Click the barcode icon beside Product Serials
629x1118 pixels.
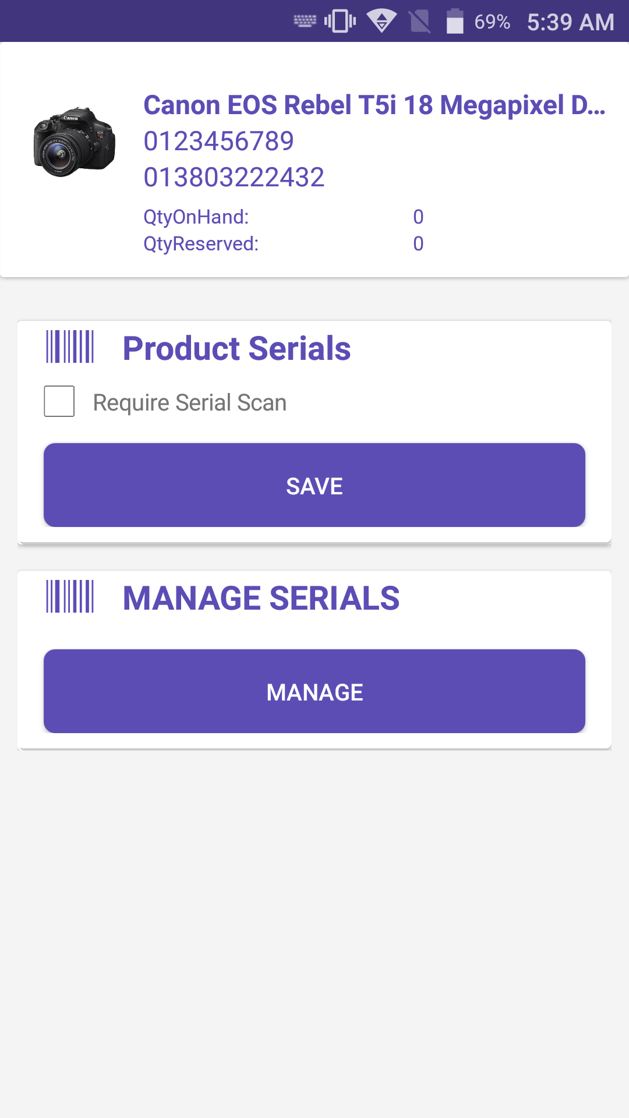click(x=70, y=347)
